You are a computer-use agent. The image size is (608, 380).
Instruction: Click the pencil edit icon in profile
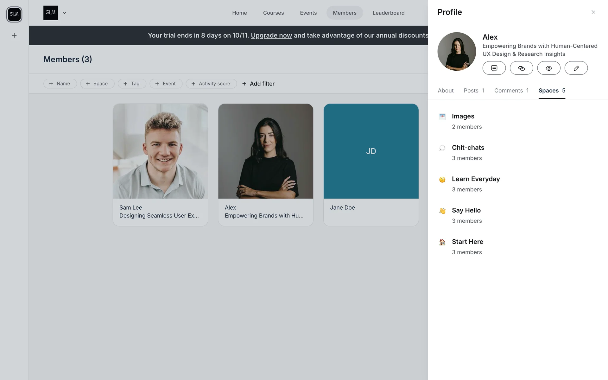click(576, 68)
